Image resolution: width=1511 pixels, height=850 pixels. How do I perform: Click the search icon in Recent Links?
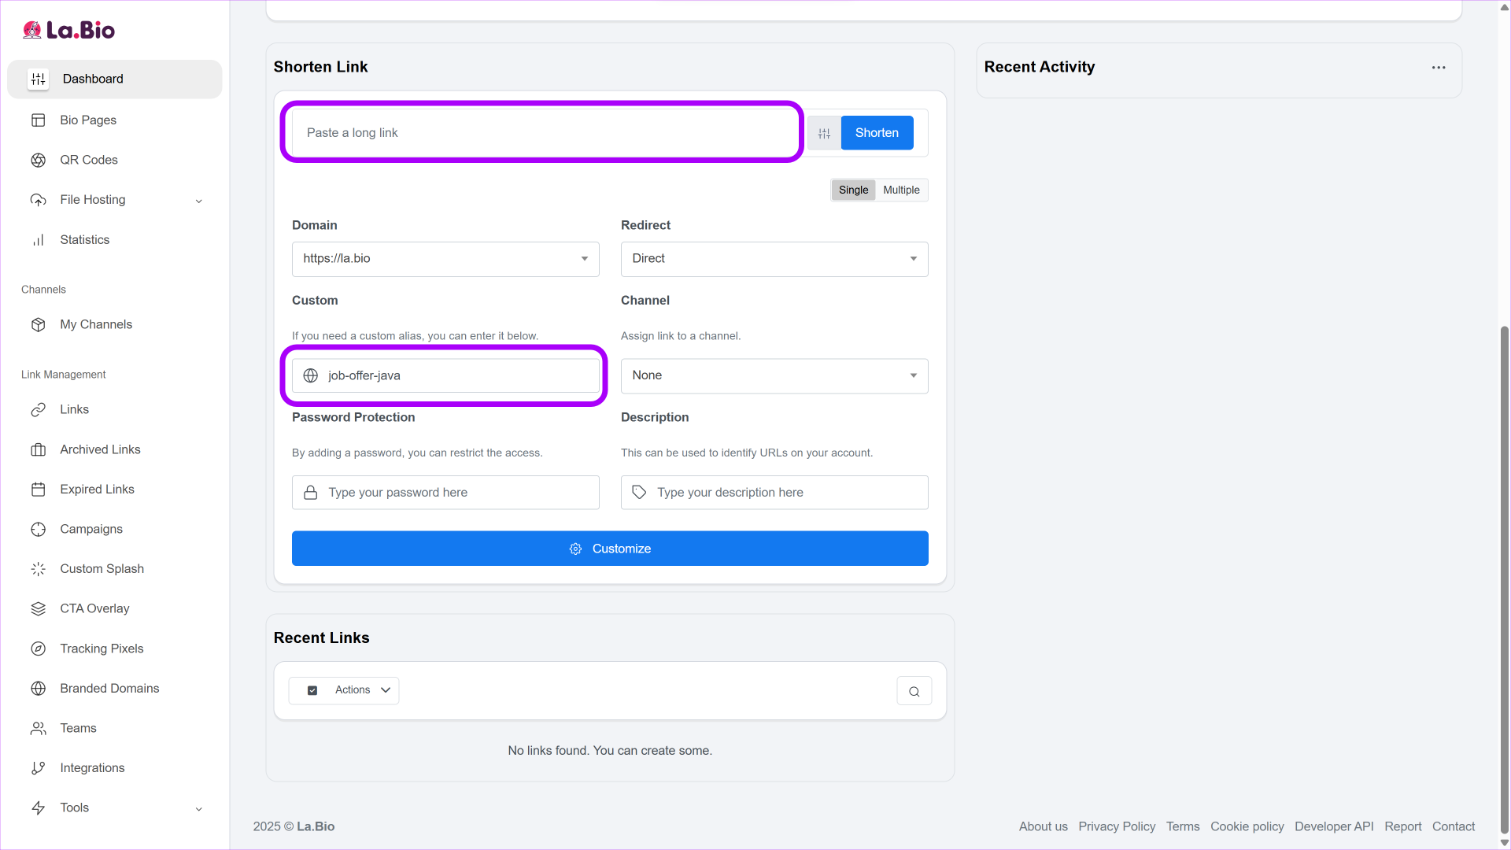click(914, 691)
